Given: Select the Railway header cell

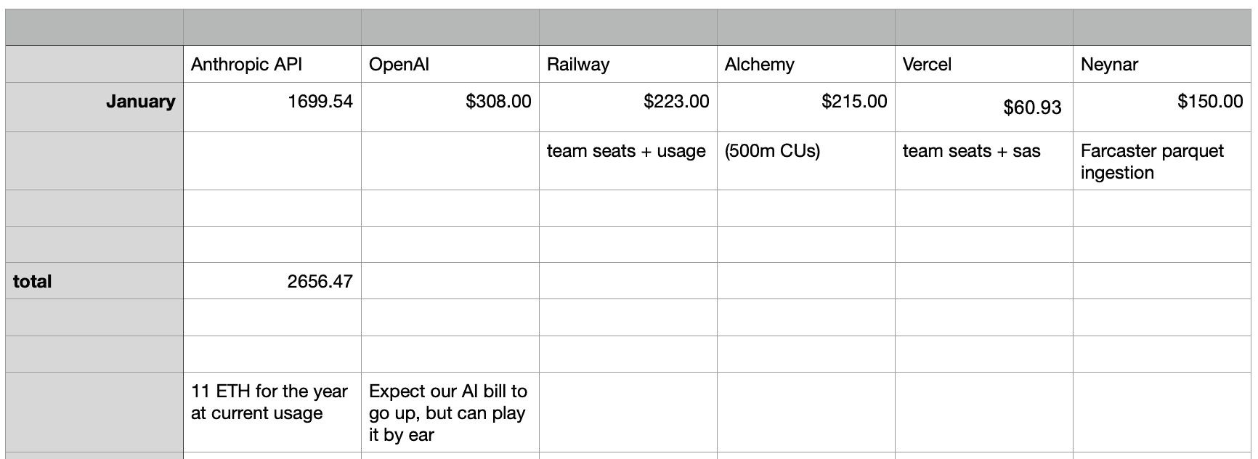Looking at the screenshot, I should pyautogui.click(x=628, y=64).
